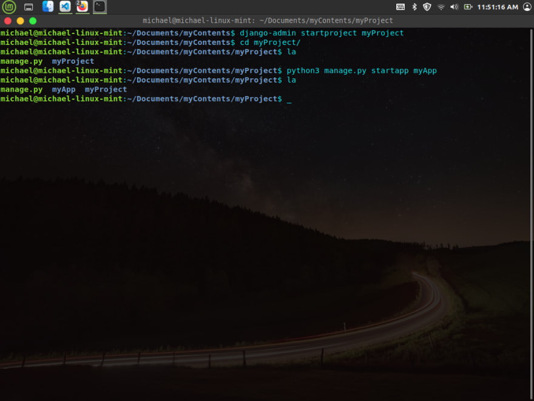The image size is (534, 401).
Task: Click the terminal window title bar text
Action: click(268, 21)
